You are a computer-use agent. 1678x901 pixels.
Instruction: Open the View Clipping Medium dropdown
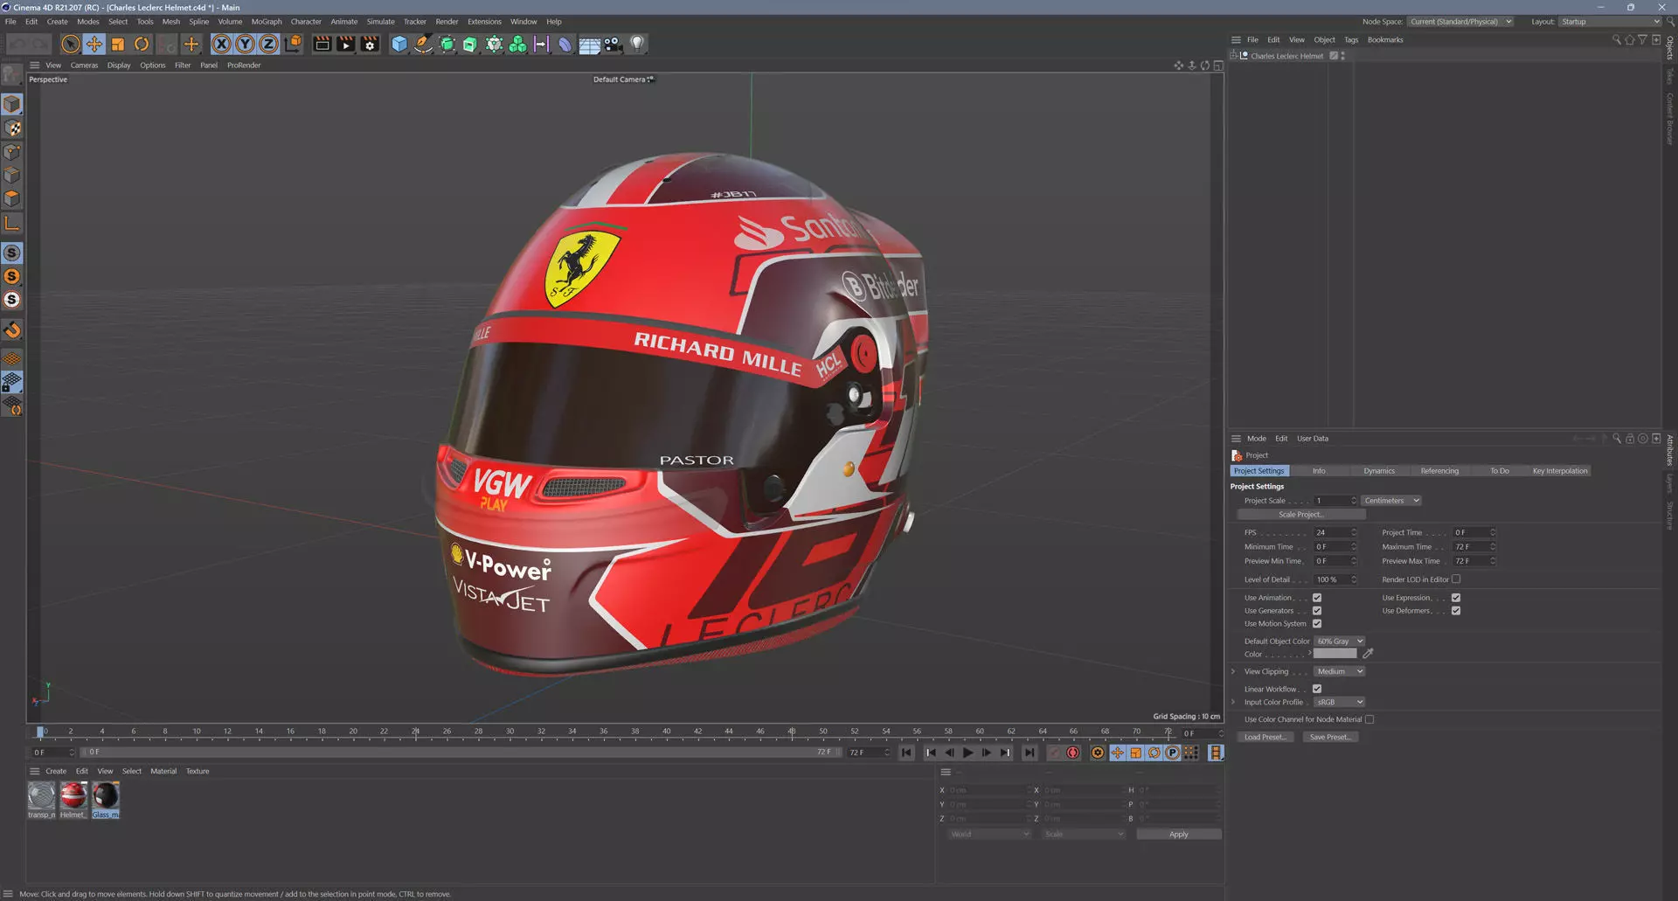1339,671
